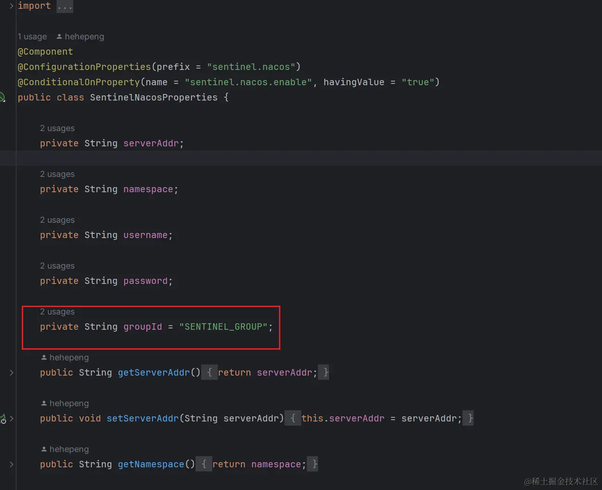
Task: Click the @ConditionalOnProperty annotation
Action: coord(79,82)
